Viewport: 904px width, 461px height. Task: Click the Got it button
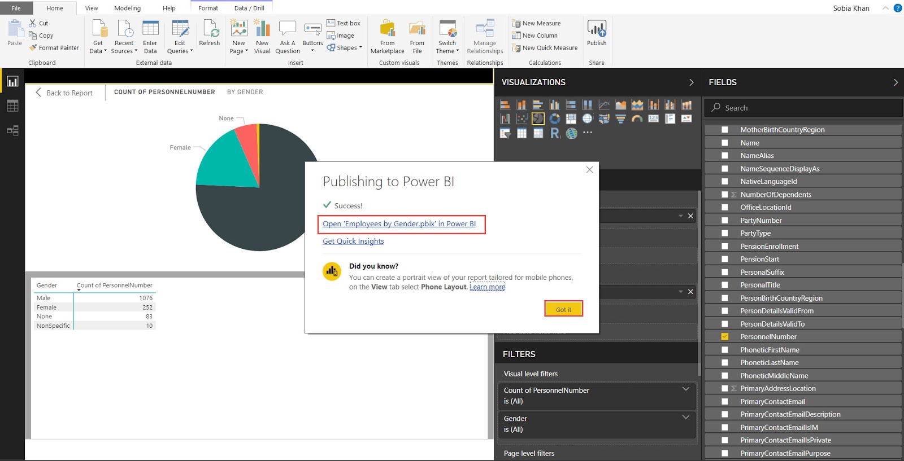coord(563,309)
